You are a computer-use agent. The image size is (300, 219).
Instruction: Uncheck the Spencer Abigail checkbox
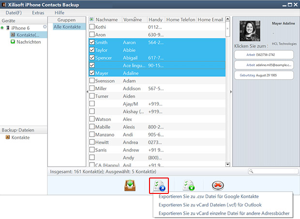click(92, 57)
